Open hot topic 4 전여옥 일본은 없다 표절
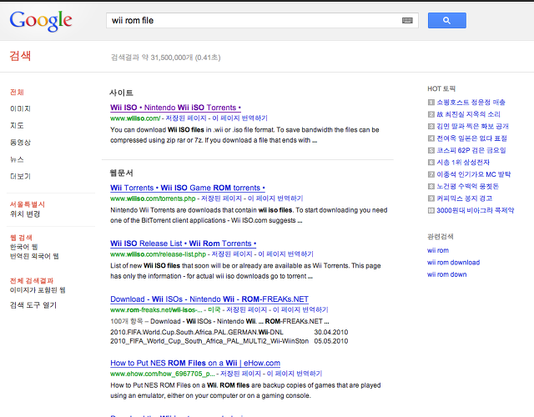 point(471,138)
